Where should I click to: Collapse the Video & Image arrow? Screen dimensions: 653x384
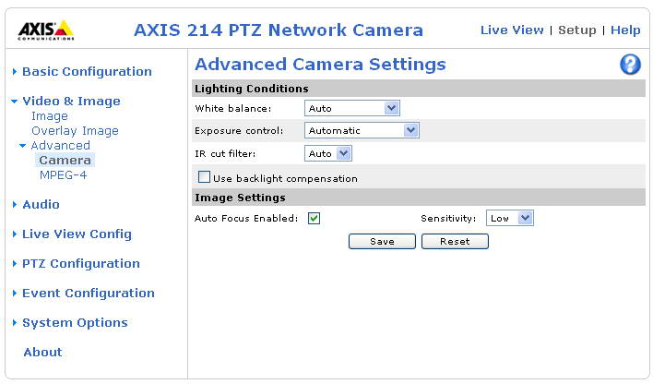[14, 102]
